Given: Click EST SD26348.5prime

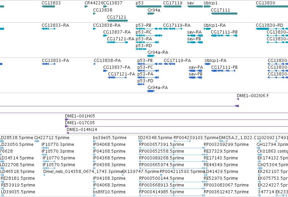Looking at the screenshot, I should [x=155, y=138].
